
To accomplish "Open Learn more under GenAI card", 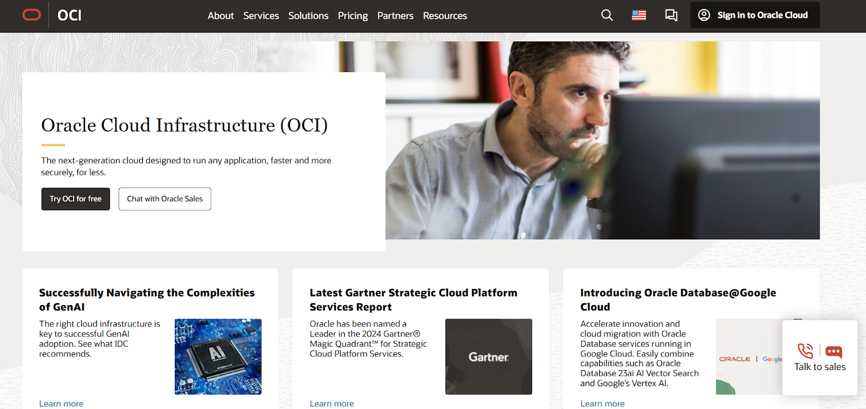I will (61, 404).
